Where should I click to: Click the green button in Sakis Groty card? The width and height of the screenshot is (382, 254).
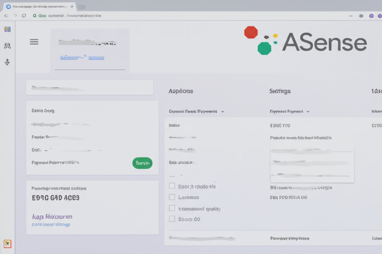click(x=142, y=163)
